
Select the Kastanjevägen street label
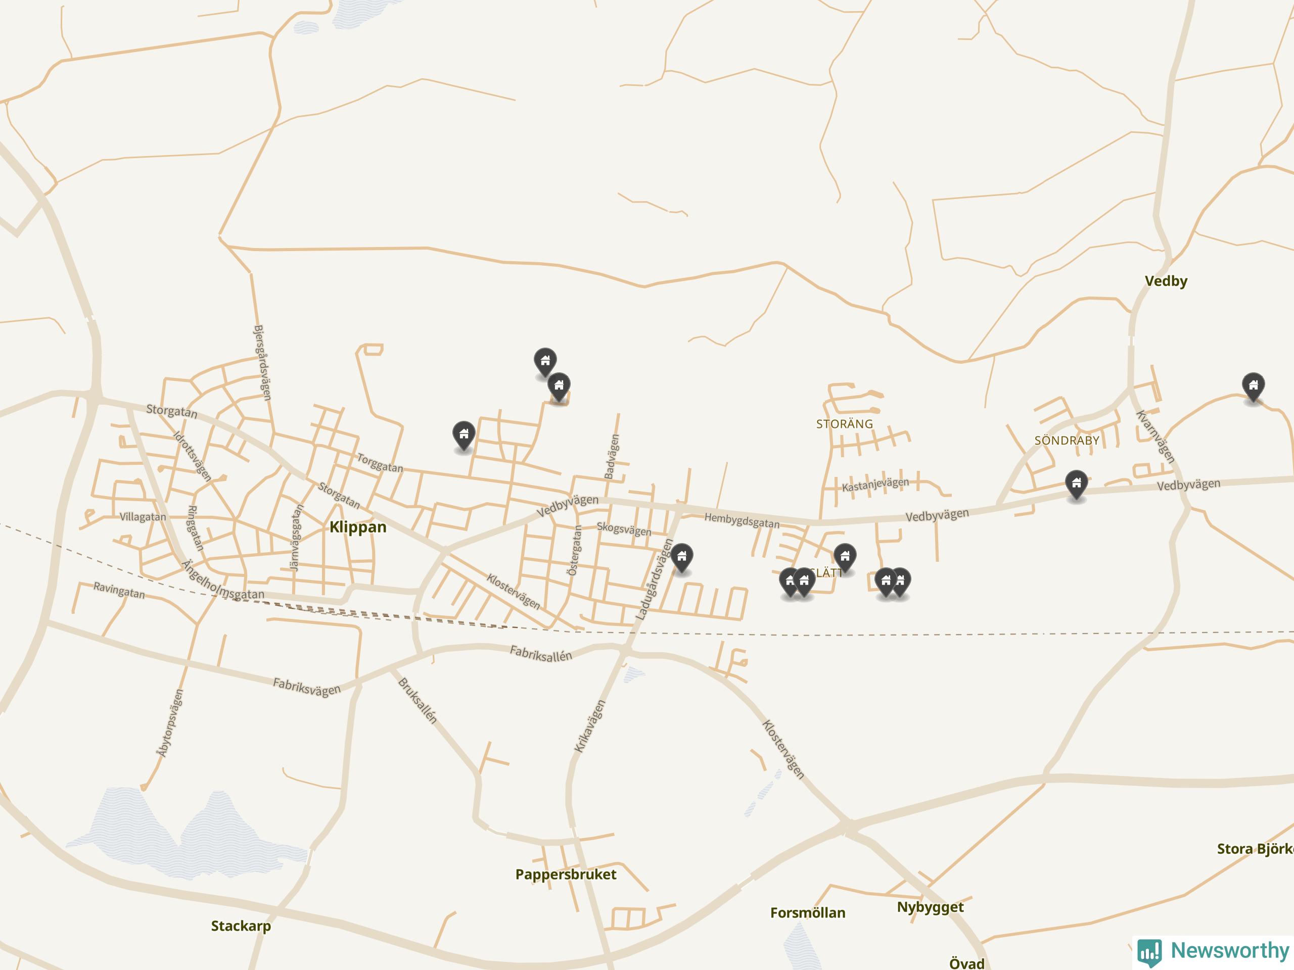click(x=875, y=484)
